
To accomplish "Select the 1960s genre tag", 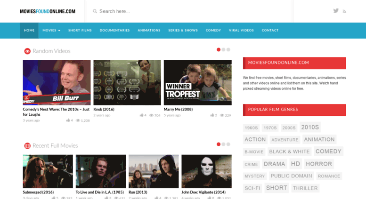I will (x=251, y=127).
